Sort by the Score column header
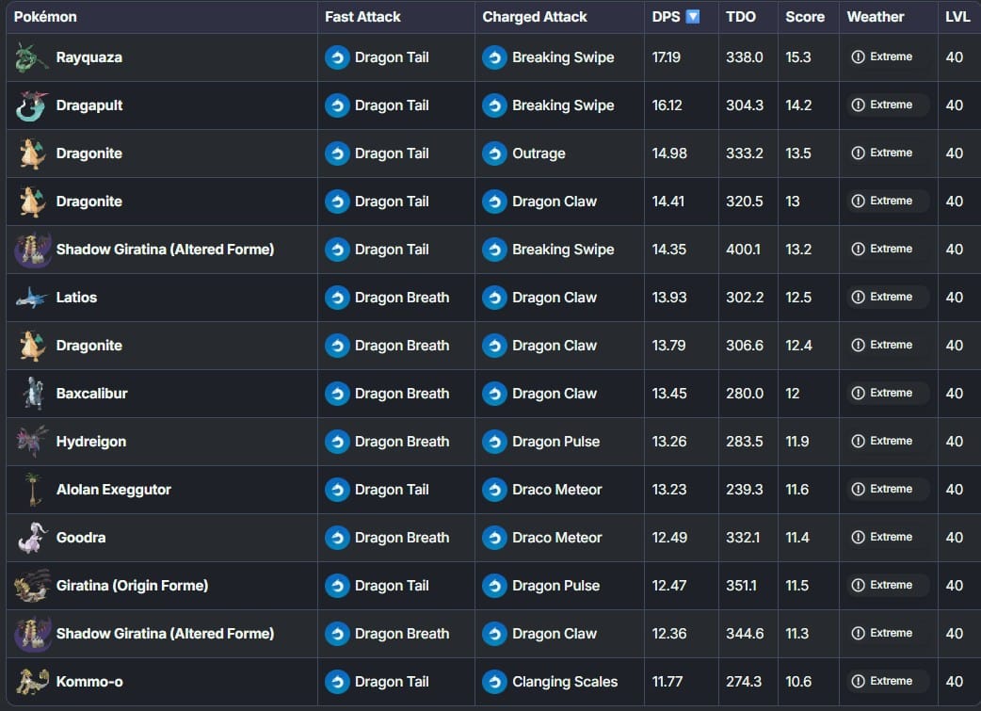This screenshot has width=981, height=711. [805, 17]
